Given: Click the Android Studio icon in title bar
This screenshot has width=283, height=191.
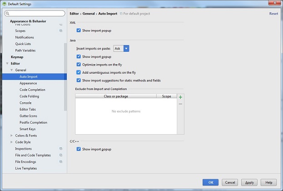Looking at the screenshot, I should [4, 4].
